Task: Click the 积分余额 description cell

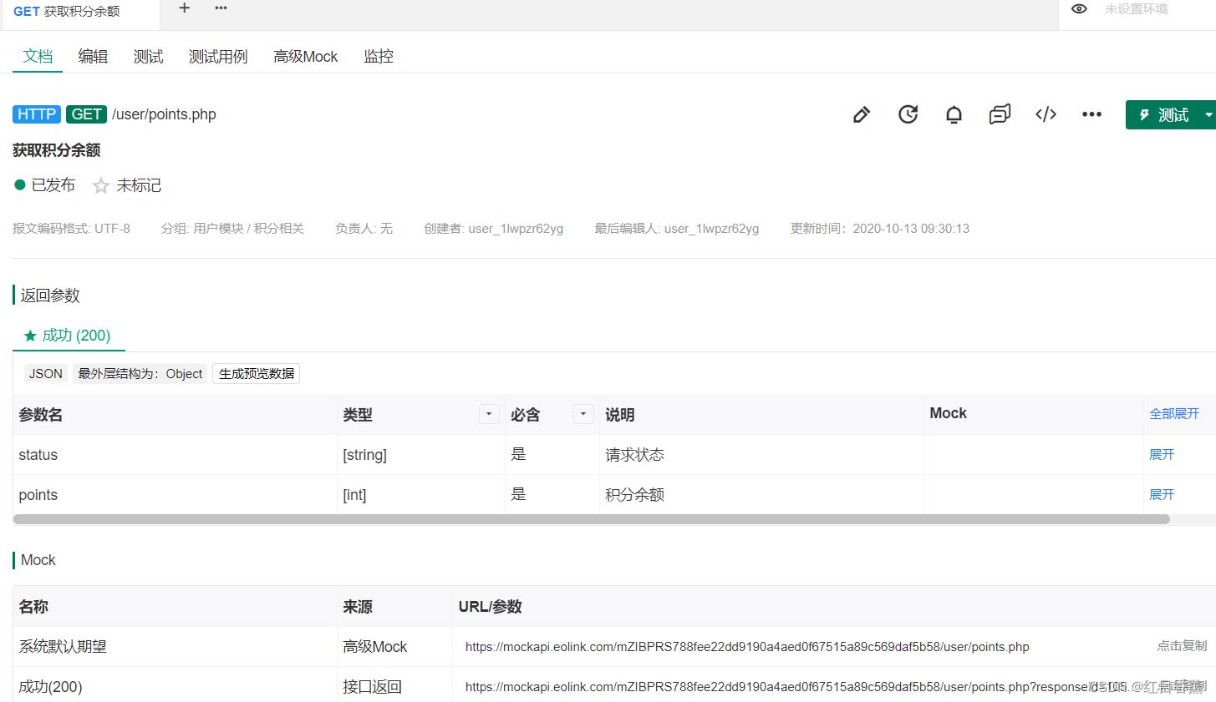Action: pyautogui.click(x=761, y=495)
